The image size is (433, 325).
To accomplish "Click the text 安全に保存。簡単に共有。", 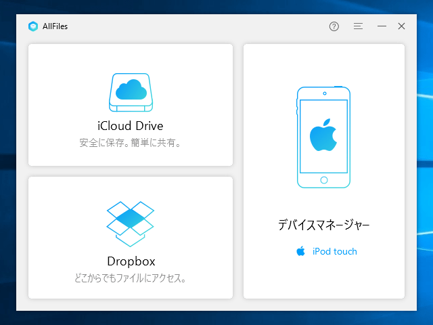I will [x=131, y=143].
